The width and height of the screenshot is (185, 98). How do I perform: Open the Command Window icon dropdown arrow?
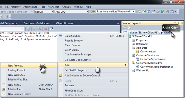(175, 11)
